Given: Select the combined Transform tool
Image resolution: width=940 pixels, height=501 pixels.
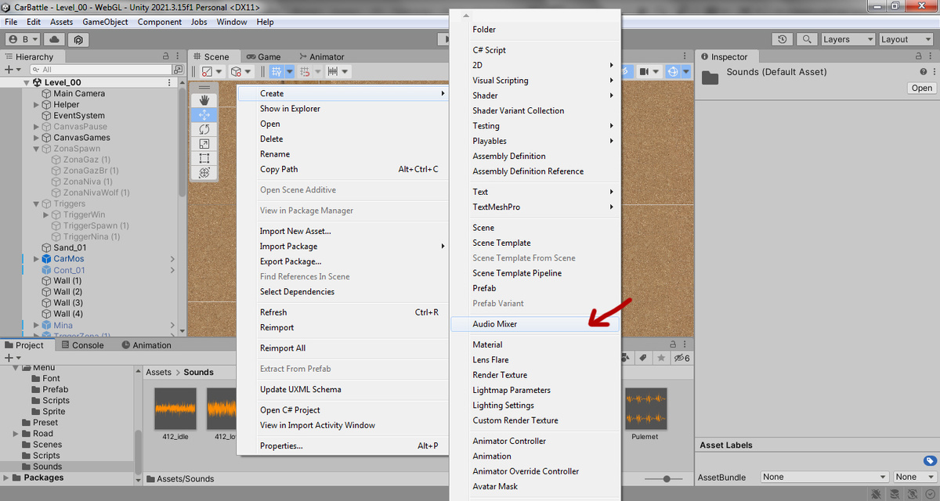Looking at the screenshot, I should (x=204, y=172).
